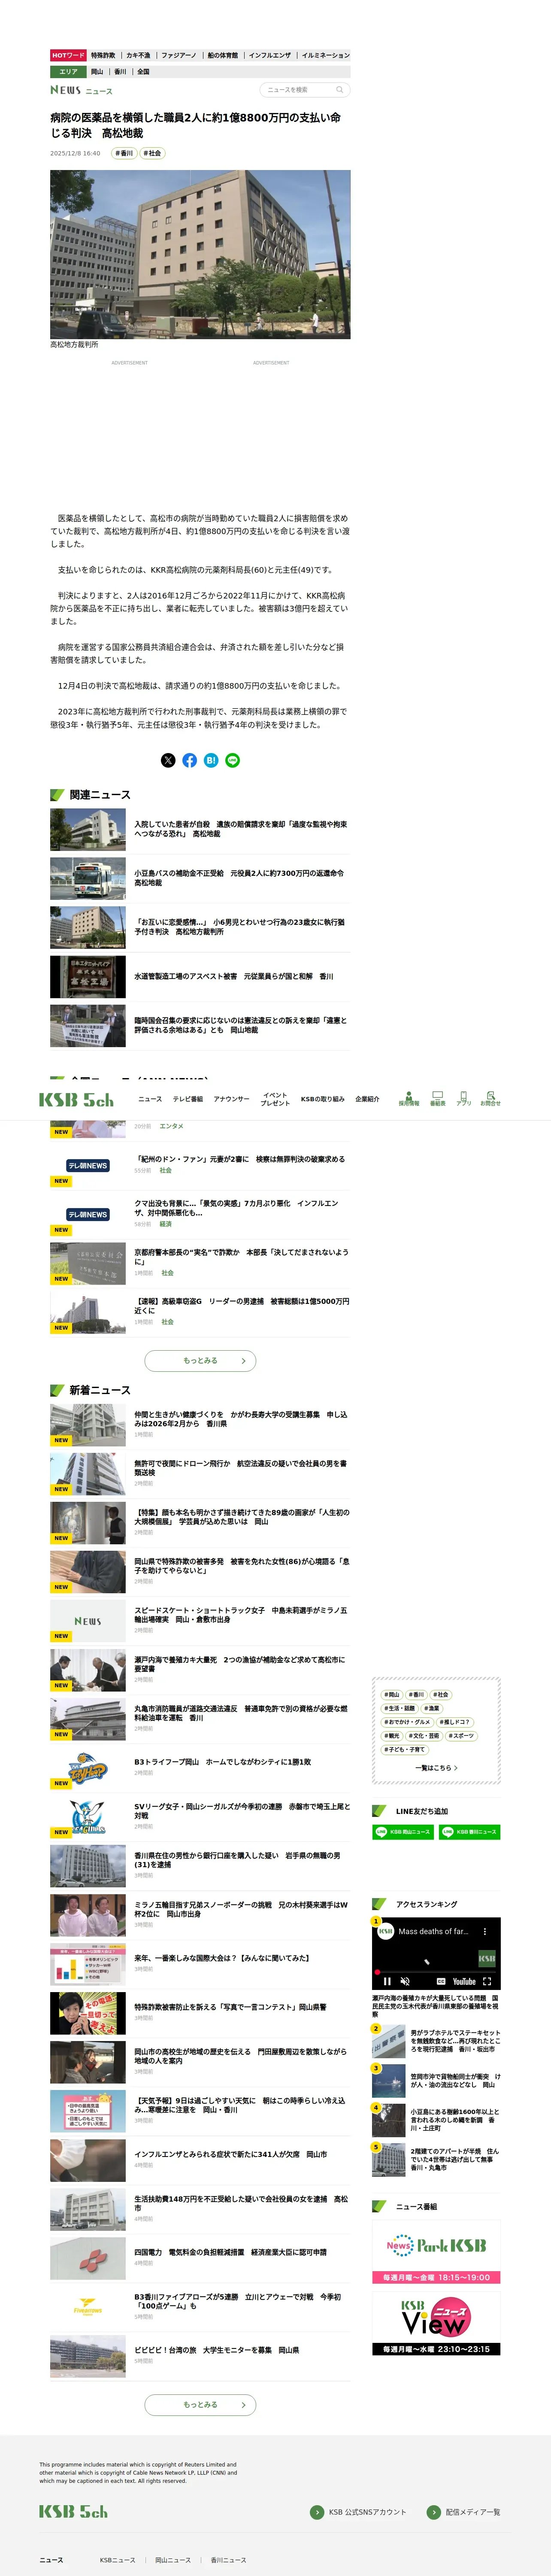
Task: Open YouTube link on video player
Action: point(464,1980)
